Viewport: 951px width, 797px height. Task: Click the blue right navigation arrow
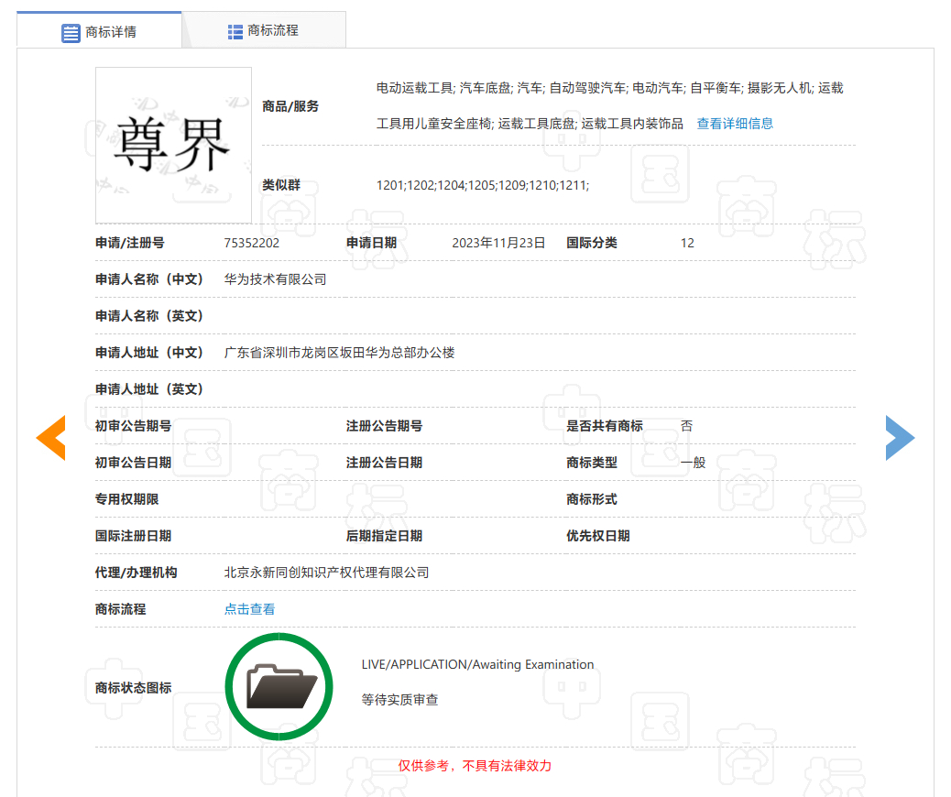coord(900,437)
